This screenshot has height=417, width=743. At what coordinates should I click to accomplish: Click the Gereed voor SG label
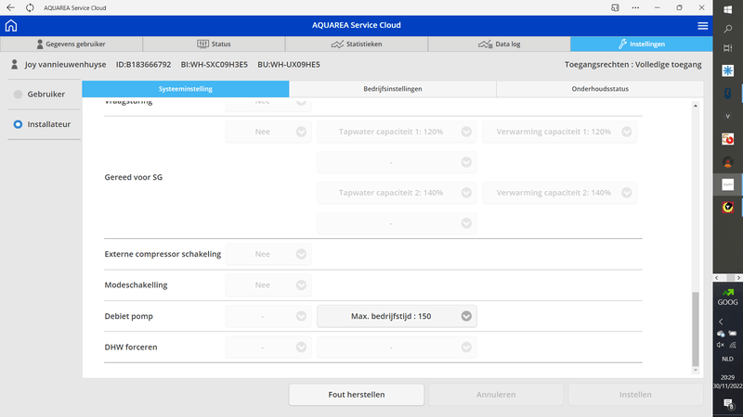pyautogui.click(x=133, y=177)
